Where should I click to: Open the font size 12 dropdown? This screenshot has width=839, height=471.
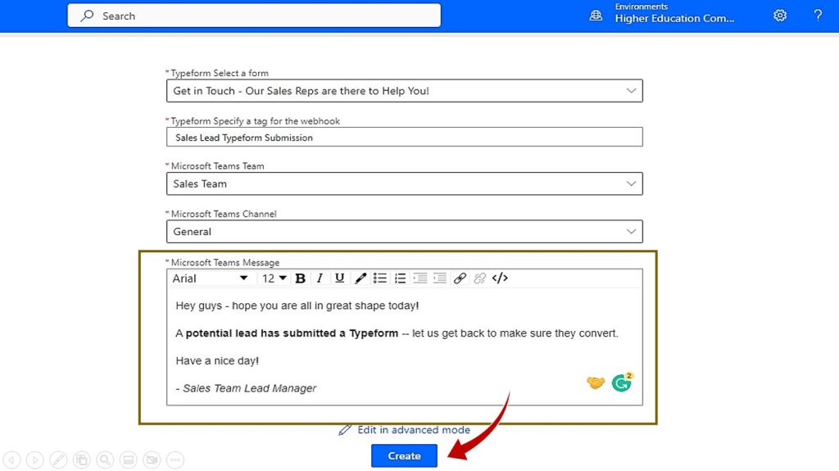[274, 279]
